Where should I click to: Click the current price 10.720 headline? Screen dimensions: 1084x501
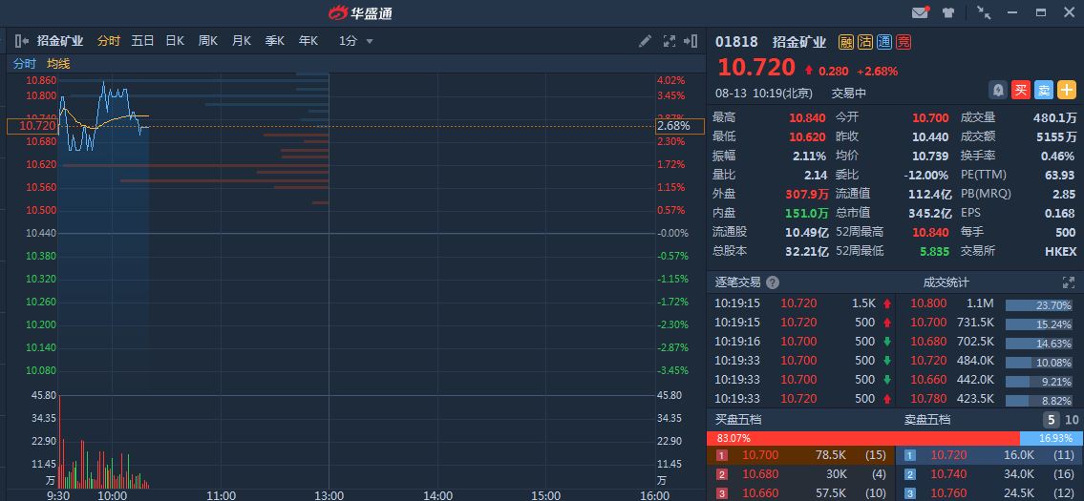pos(756,68)
